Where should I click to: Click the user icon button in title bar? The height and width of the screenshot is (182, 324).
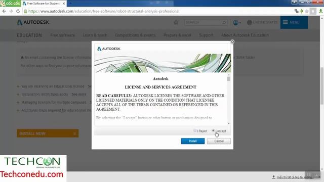pyautogui.click(x=294, y=2)
